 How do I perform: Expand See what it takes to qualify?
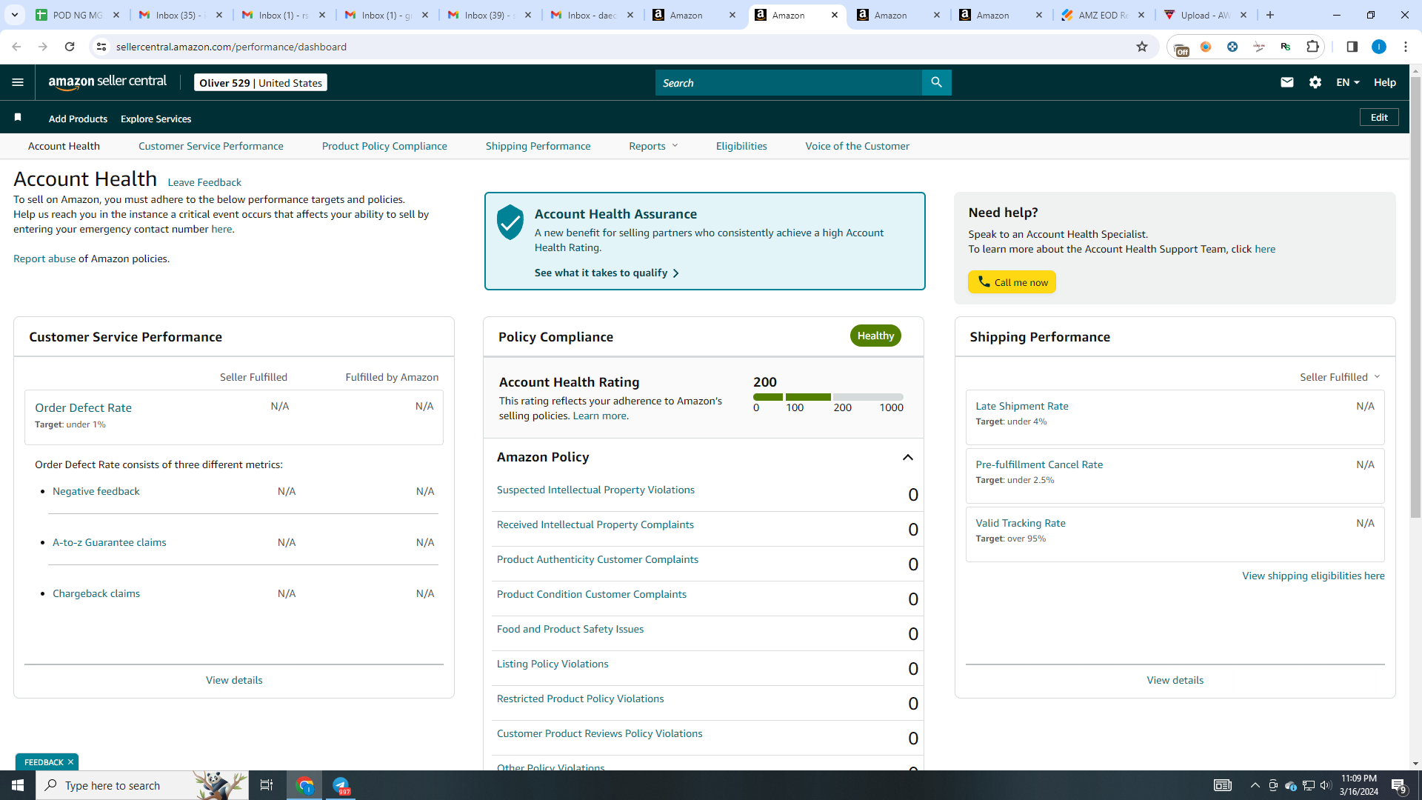pyautogui.click(x=607, y=273)
